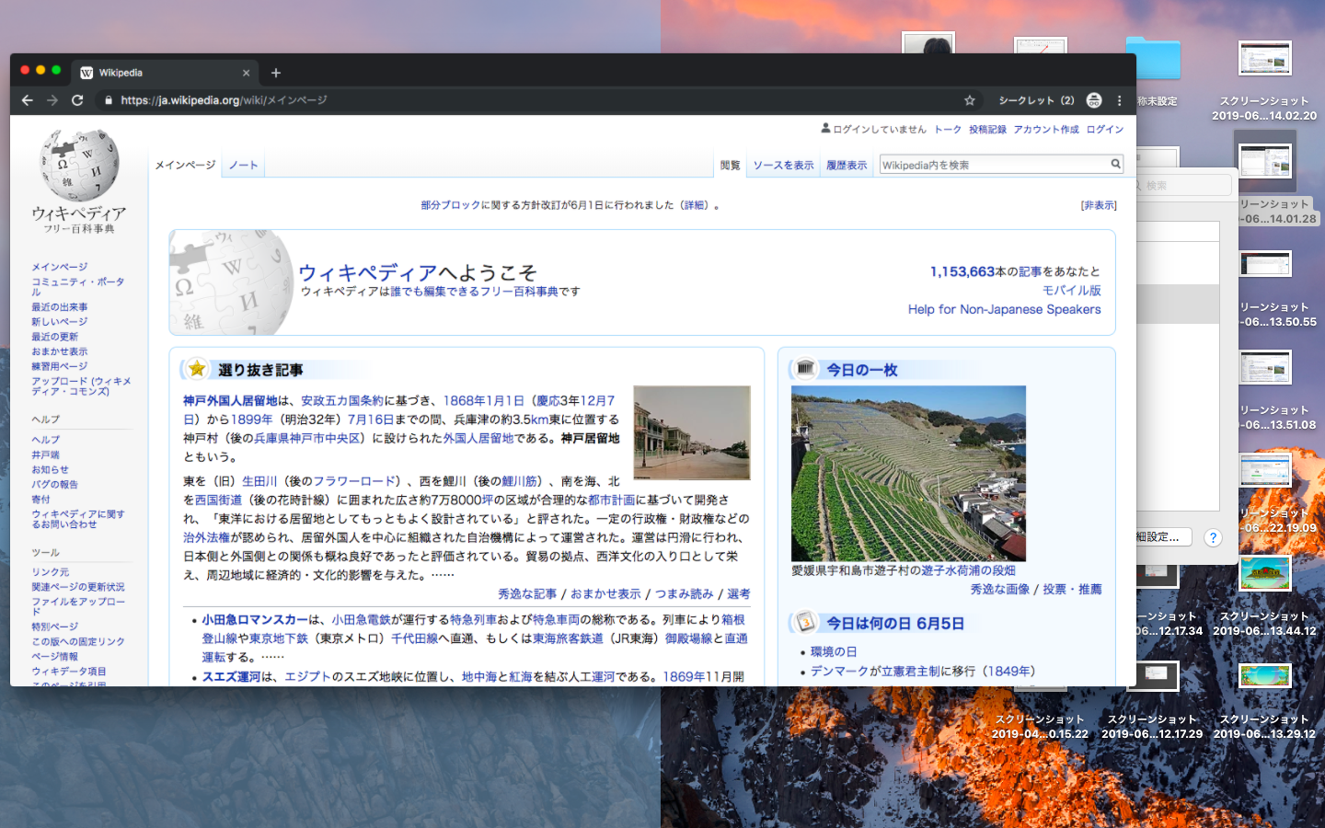The image size is (1325, 828).
Task: Click the browser forward arrow
Action: 52,100
